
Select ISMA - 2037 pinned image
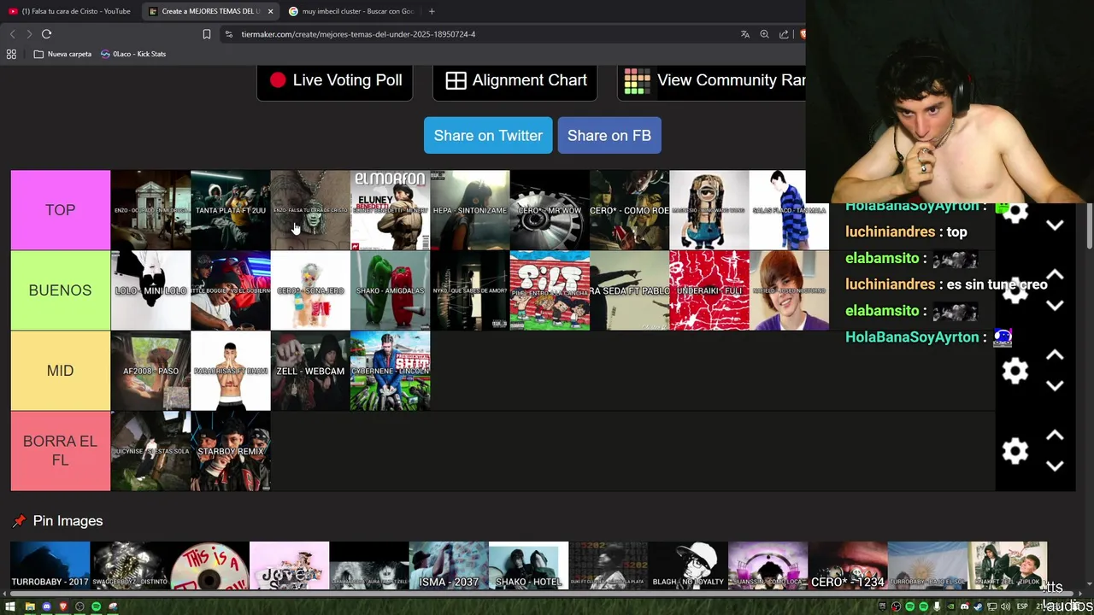(x=449, y=565)
